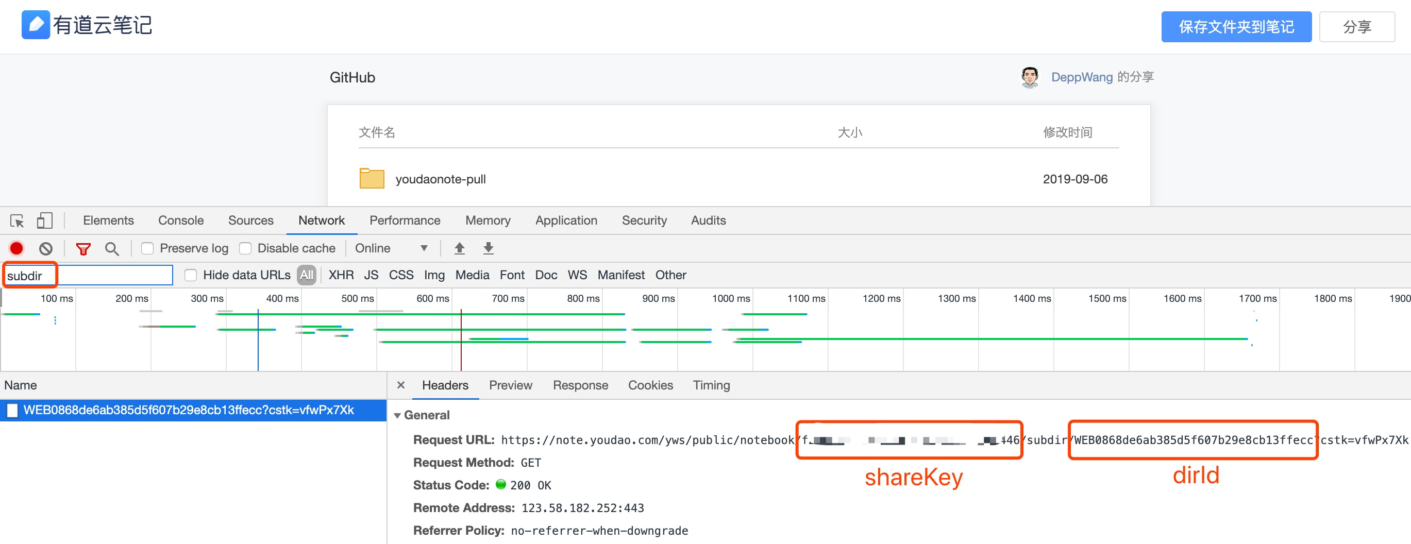
Task: Stop recording network log
Action: pyautogui.click(x=16, y=248)
